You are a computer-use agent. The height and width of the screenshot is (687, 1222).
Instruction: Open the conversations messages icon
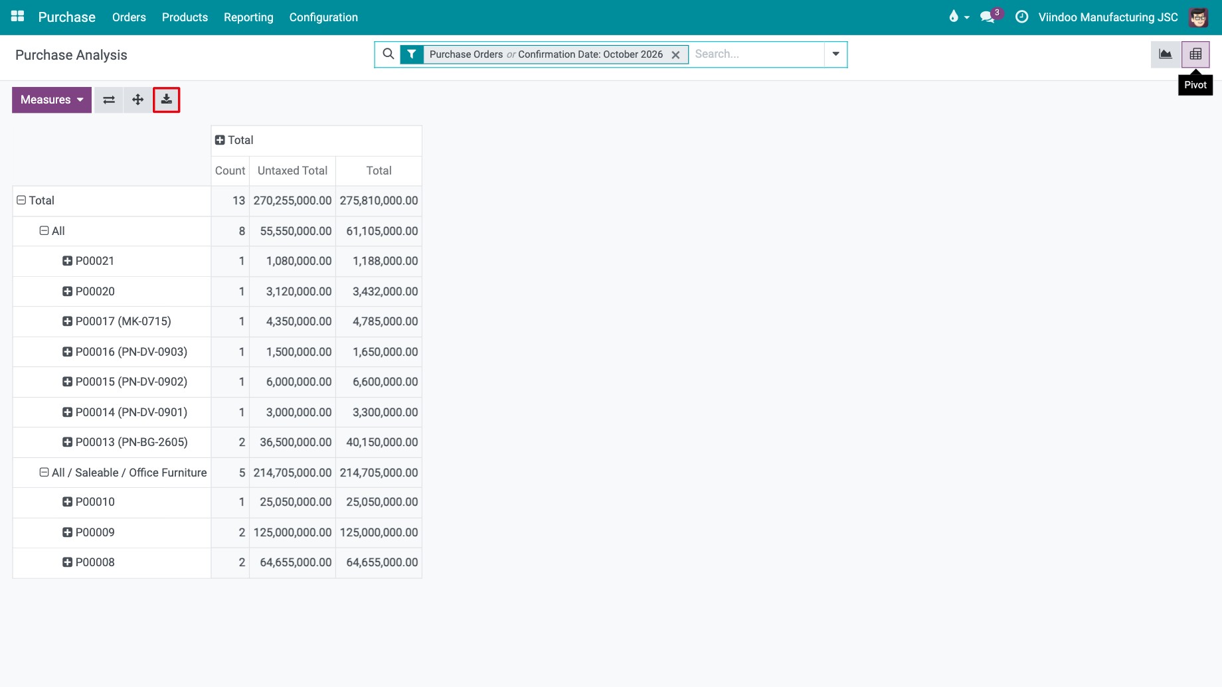point(988,17)
